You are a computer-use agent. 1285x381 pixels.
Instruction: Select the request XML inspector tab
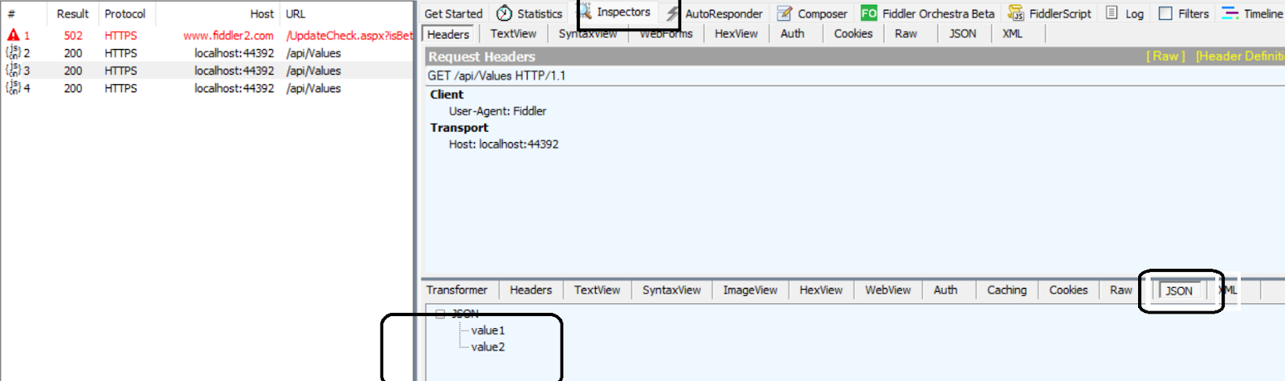point(1013,34)
